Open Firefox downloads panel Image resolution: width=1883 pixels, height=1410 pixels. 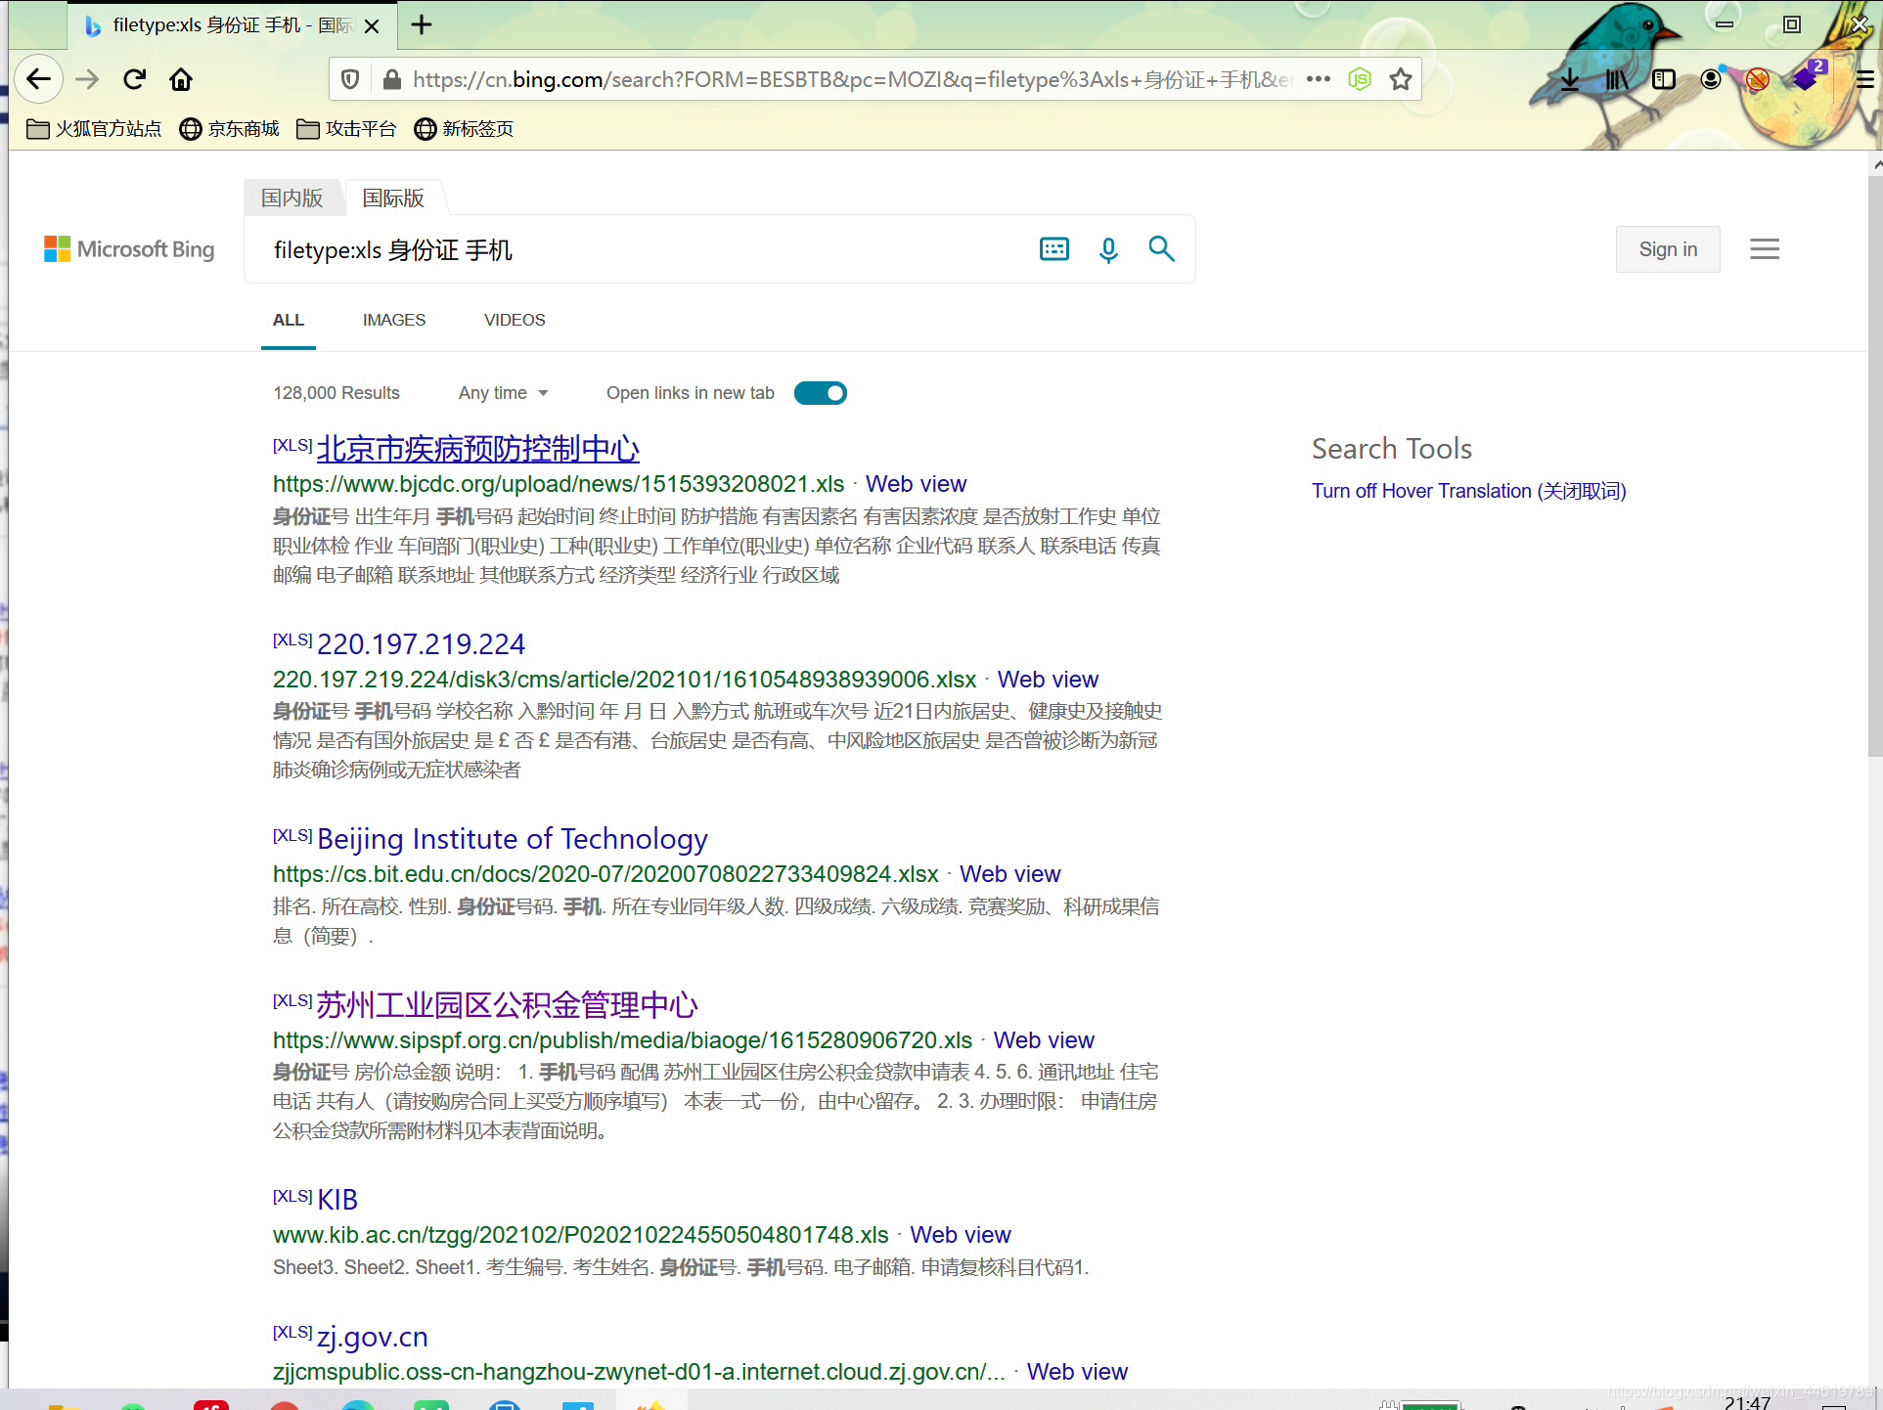1569,79
